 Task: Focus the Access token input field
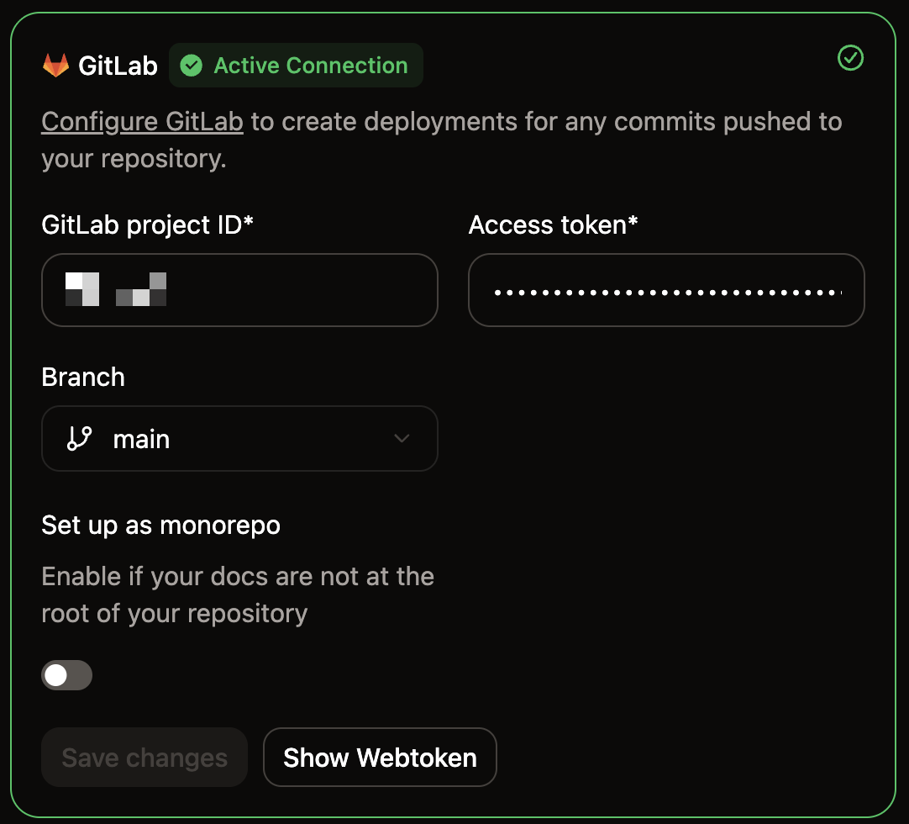pyautogui.click(x=666, y=290)
